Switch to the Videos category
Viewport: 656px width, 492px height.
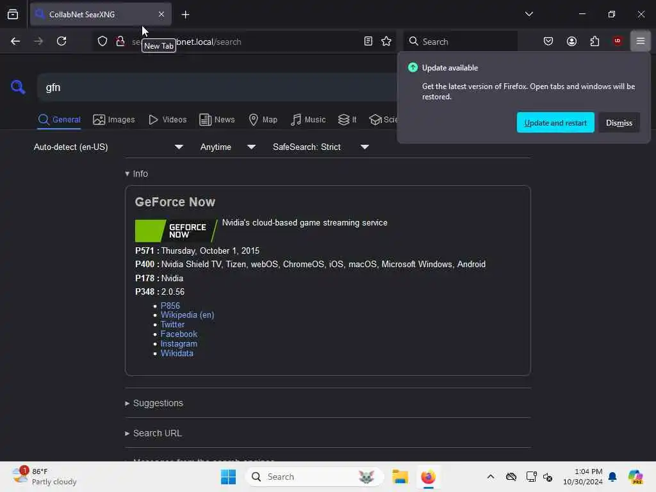pos(167,120)
